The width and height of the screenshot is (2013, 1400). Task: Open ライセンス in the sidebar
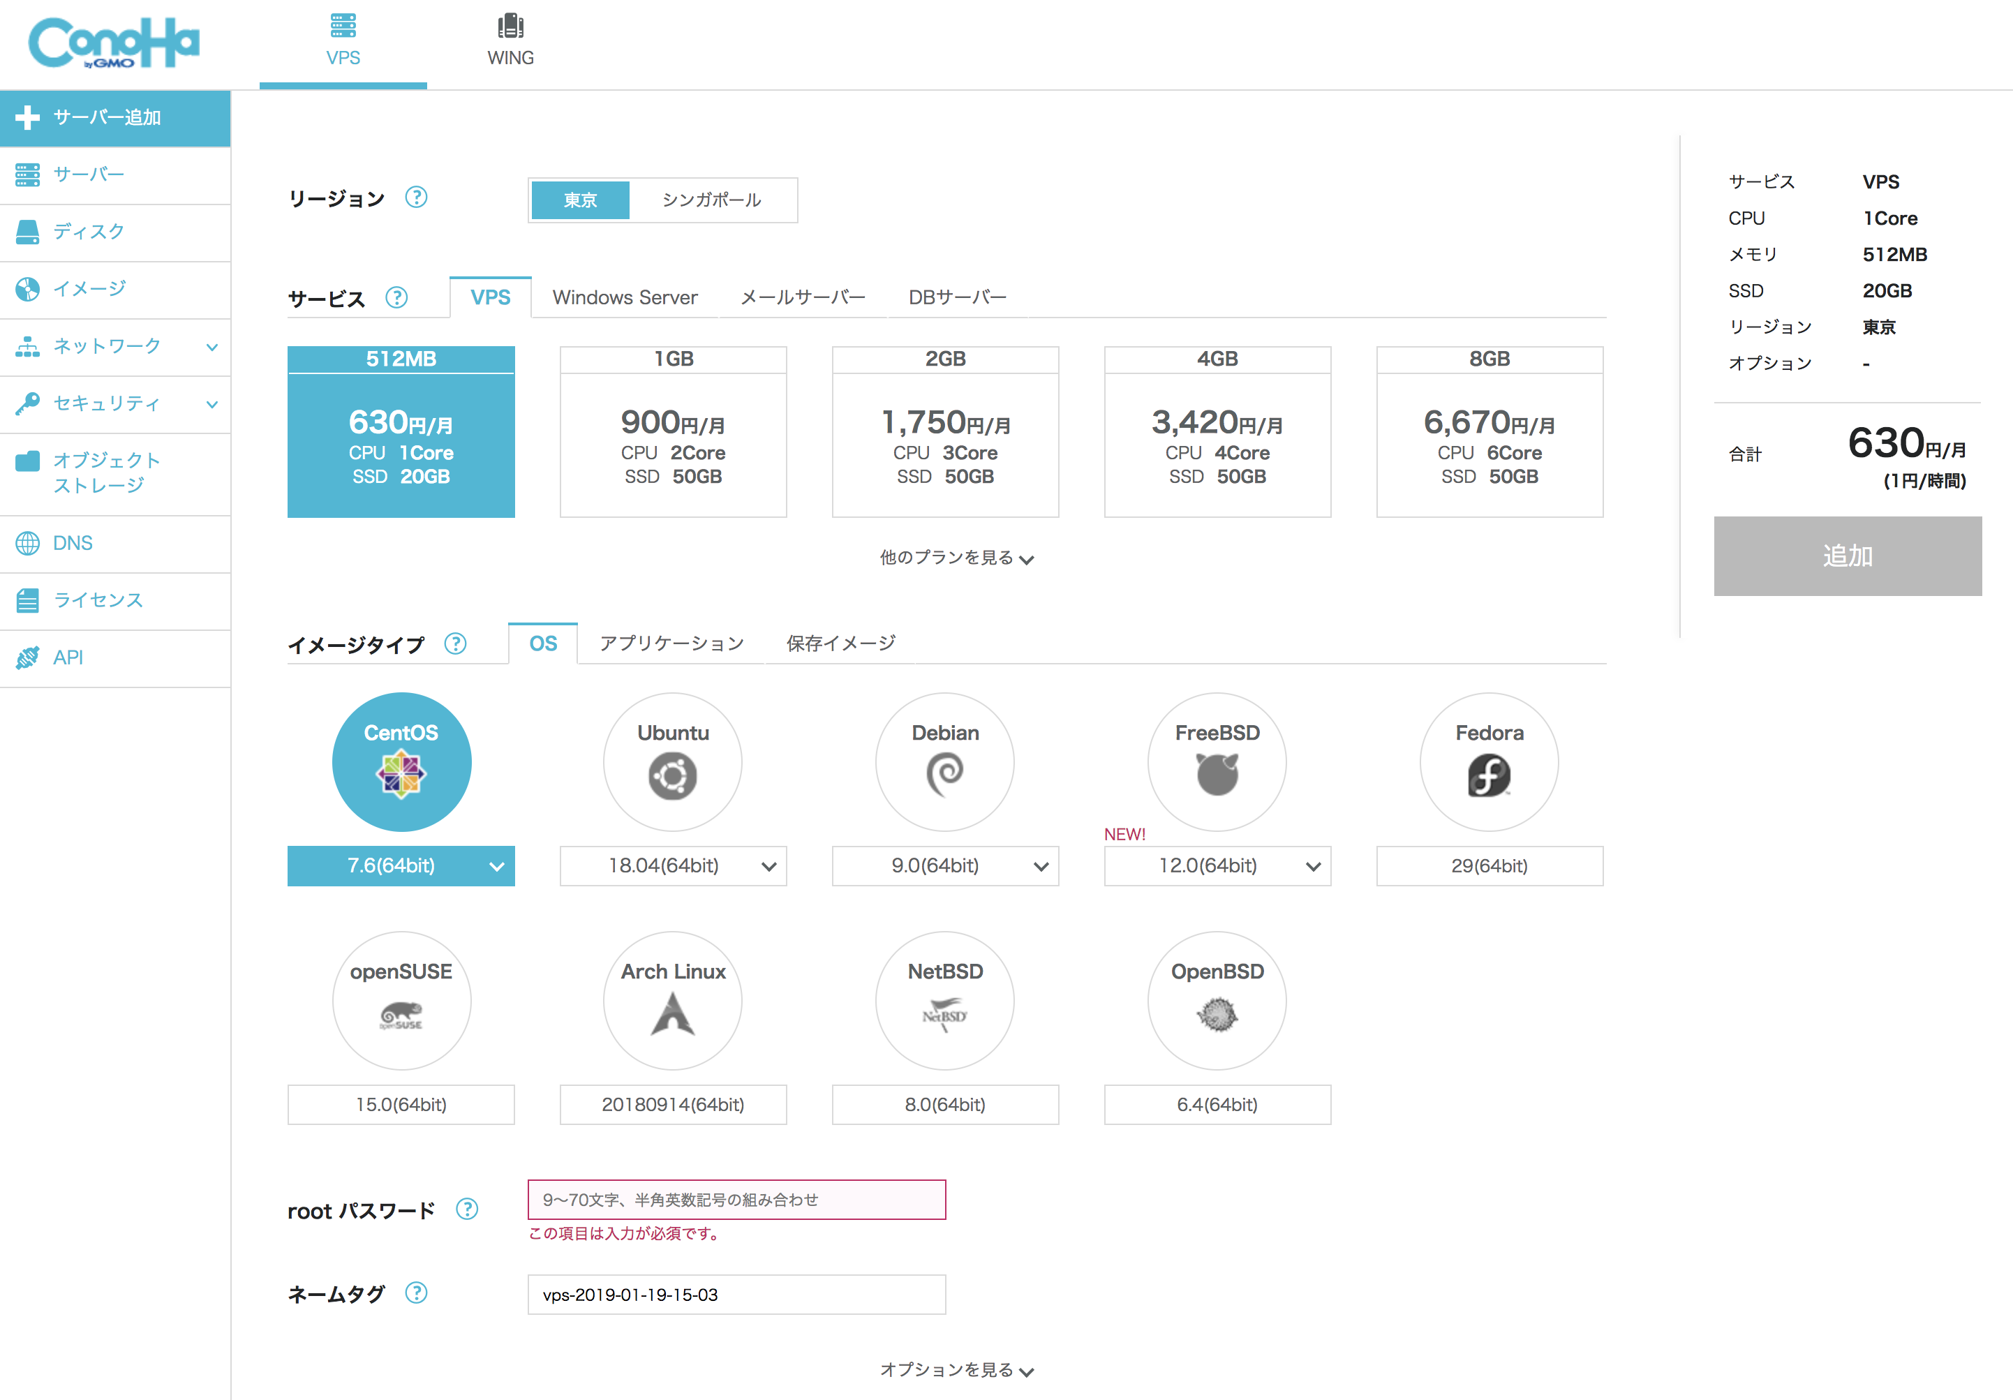(x=115, y=600)
